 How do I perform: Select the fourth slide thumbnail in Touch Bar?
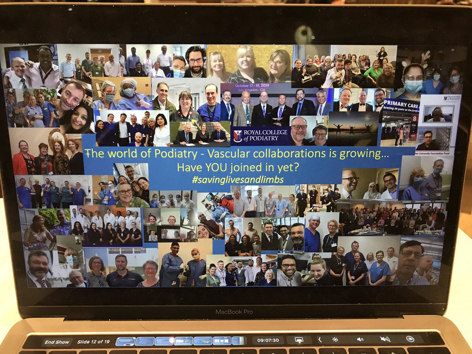(x=184, y=341)
